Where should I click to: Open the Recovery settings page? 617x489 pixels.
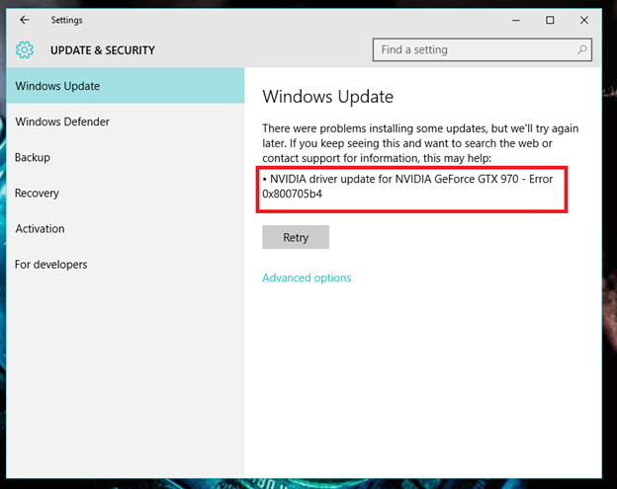(x=38, y=193)
